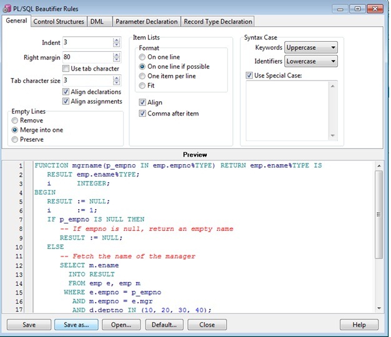Screen dimensions: 391x337
Task: Decrease the Right margin spinner value
Action: pyautogui.click(x=116, y=59)
